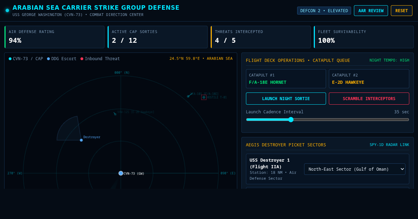This screenshot has width=418, height=219.
Task: Select the VFA-101 F/A-18E aircraft blip
Action: (188, 96)
